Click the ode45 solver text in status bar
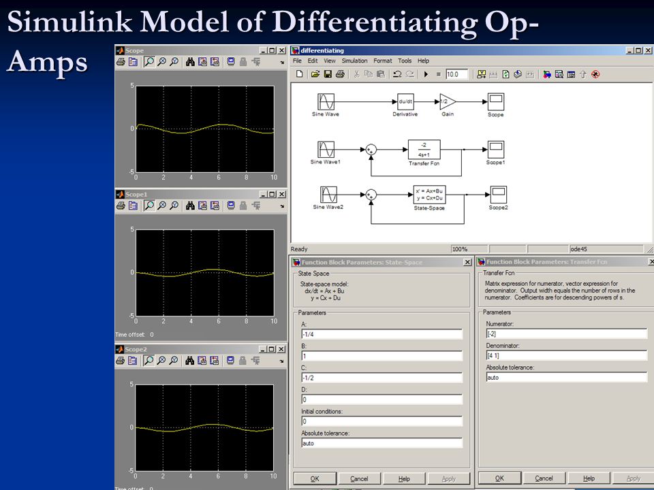The height and width of the screenshot is (490, 654). click(x=578, y=249)
